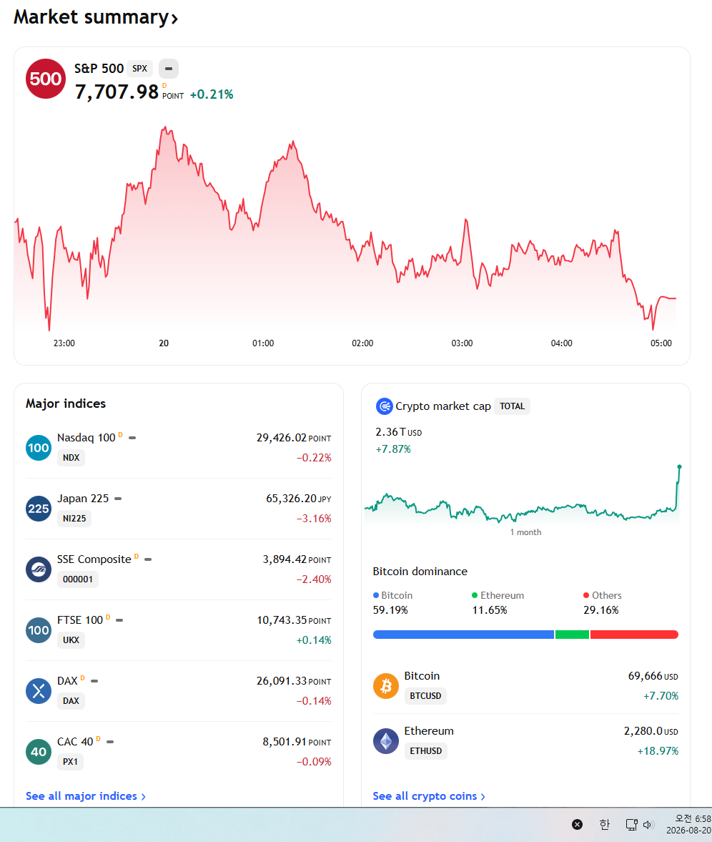Click the Crypto market cap logo icon
This screenshot has width=712, height=842.
point(384,406)
